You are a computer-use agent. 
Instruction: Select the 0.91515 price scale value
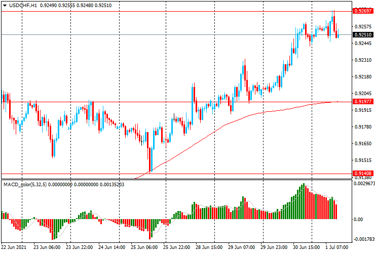point(363,160)
